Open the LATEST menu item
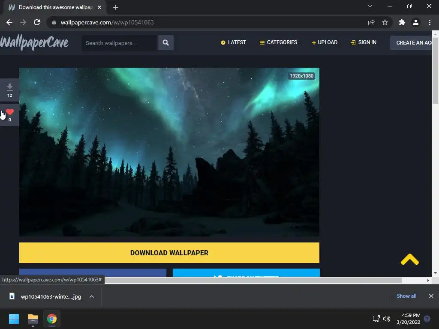 pyautogui.click(x=233, y=42)
